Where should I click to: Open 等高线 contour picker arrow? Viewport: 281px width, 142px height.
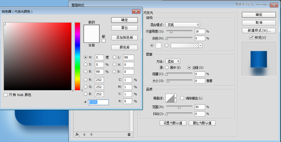[175, 98]
